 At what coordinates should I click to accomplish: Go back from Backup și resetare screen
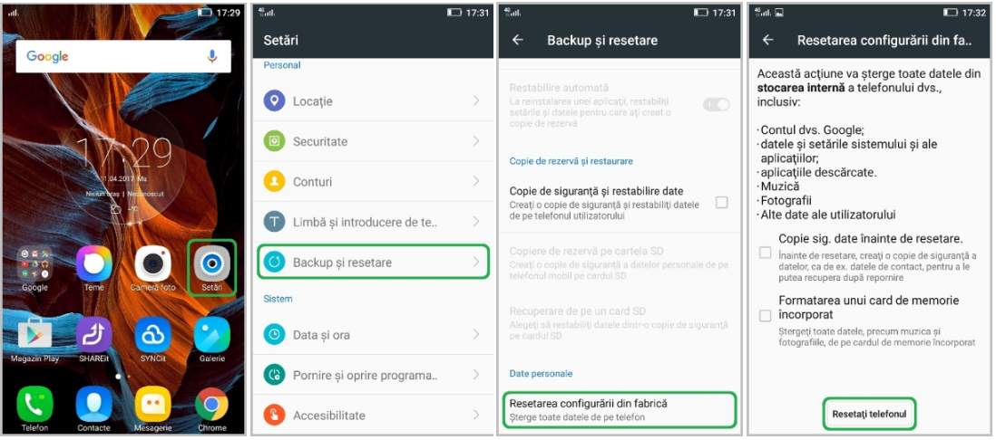[518, 40]
